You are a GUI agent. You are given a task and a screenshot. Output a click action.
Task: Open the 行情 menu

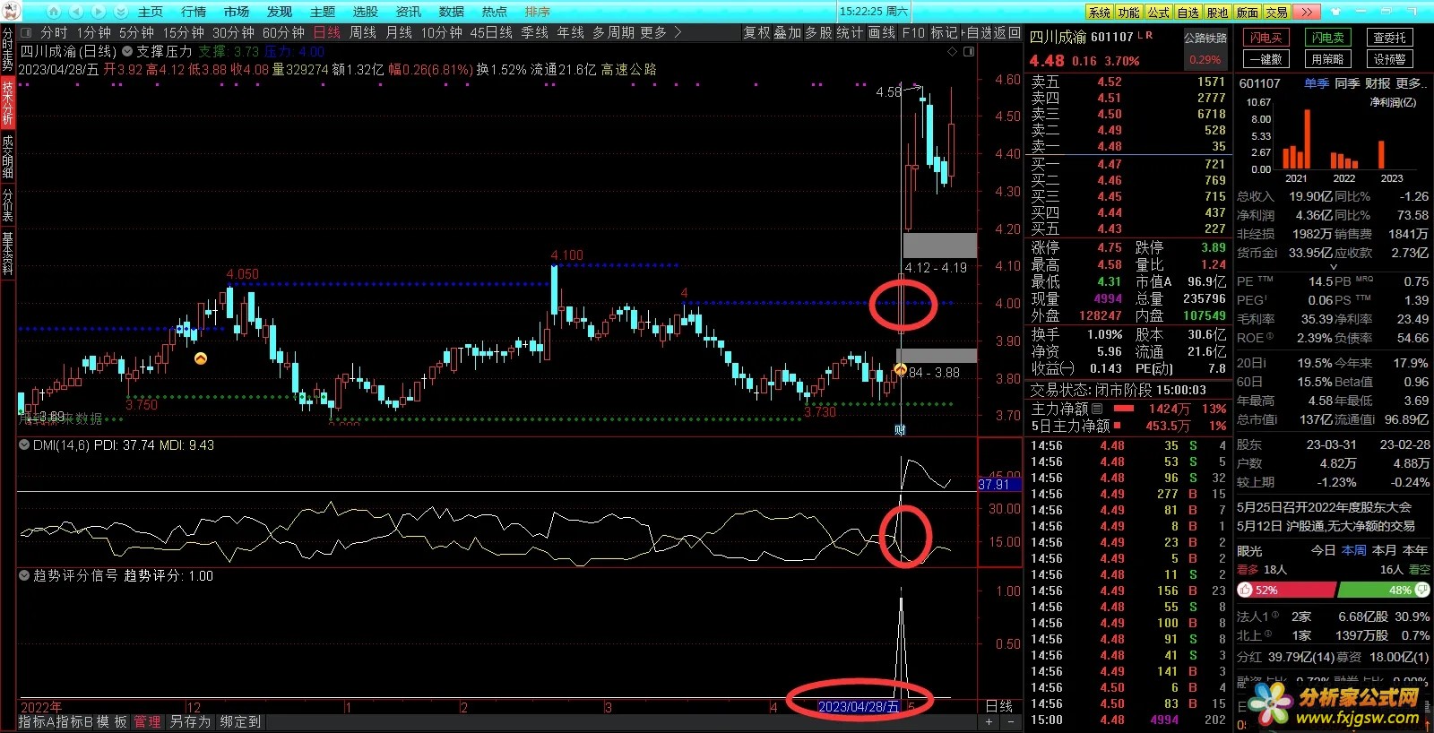tap(194, 12)
